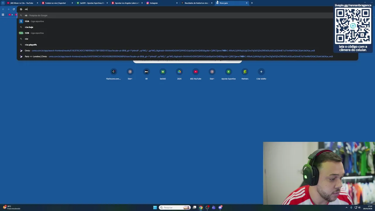Open the Partners shortcut tile
The width and height of the screenshot is (375, 211).
pyautogui.click(x=245, y=74)
